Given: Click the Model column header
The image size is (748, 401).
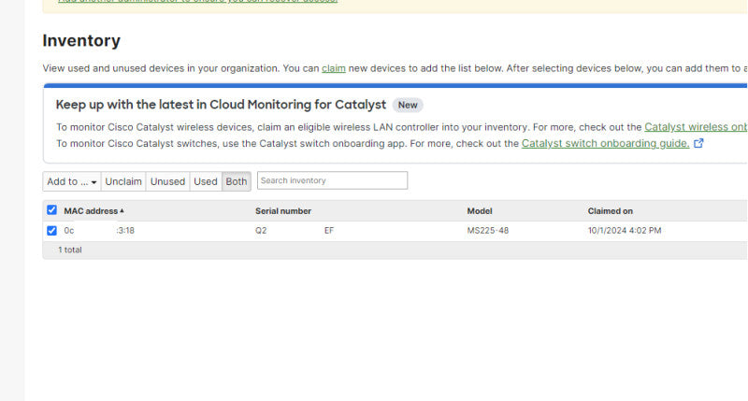Looking at the screenshot, I should (480, 210).
